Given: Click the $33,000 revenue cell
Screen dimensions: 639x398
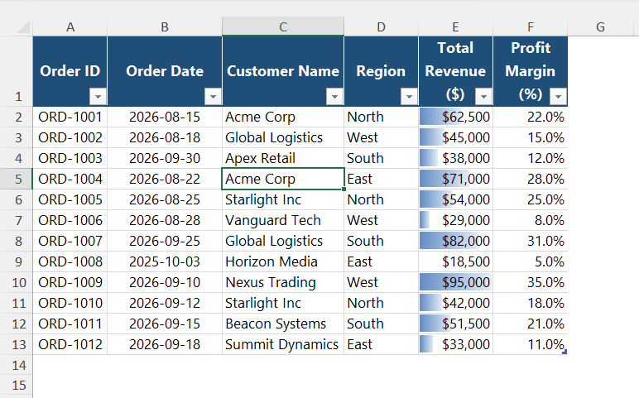Looking at the screenshot, I should coord(455,344).
